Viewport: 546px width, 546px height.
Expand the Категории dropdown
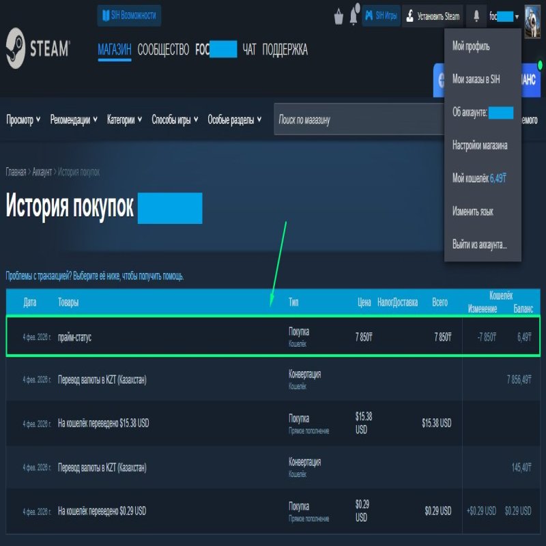coord(124,120)
